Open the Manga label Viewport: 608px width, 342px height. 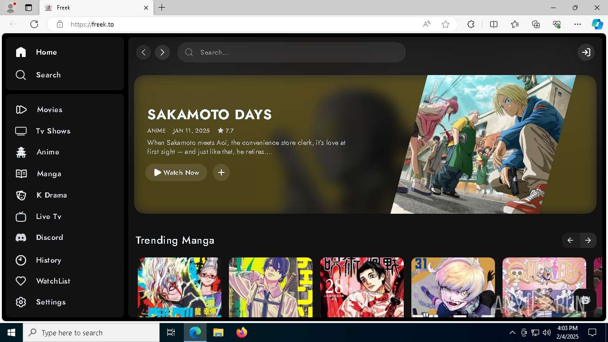(49, 174)
